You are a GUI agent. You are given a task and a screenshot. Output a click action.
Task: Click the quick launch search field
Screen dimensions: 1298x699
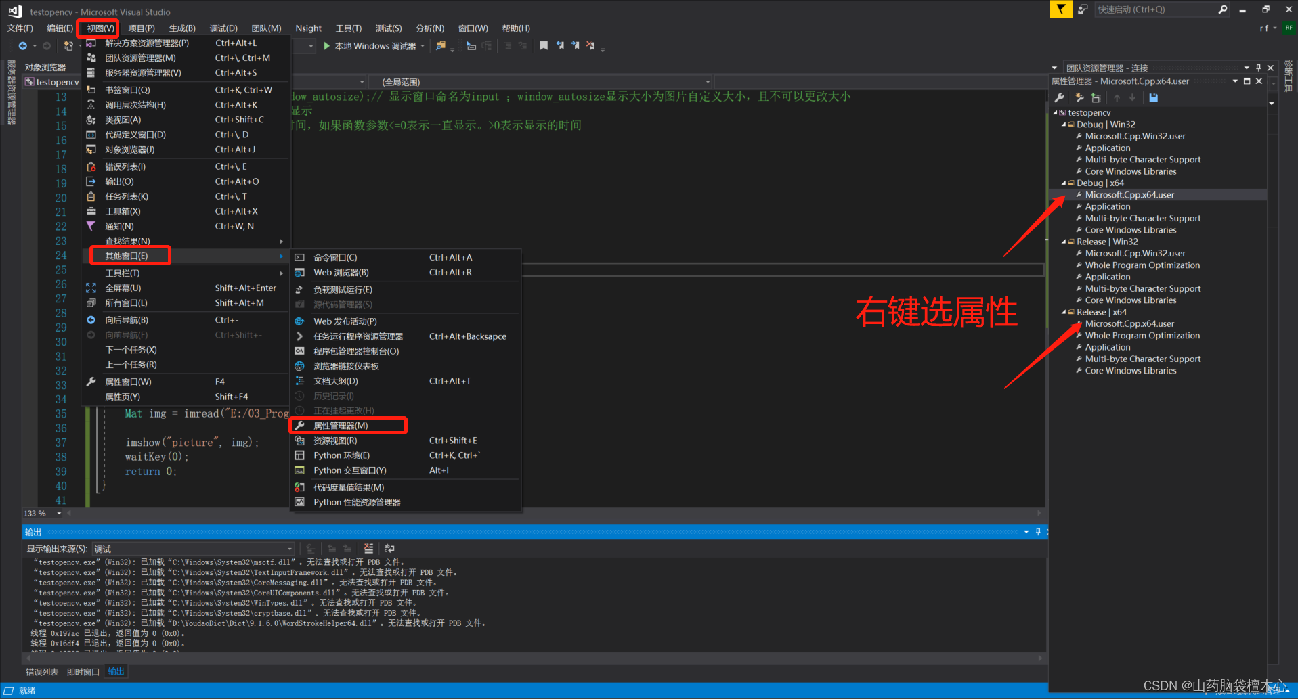coord(1154,9)
